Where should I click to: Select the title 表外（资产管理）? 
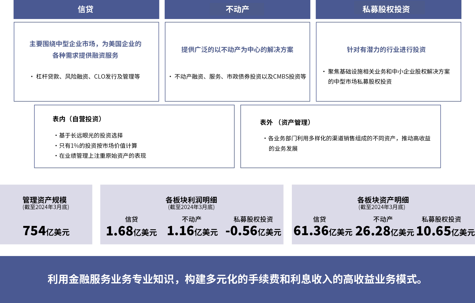tap(286, 122)
